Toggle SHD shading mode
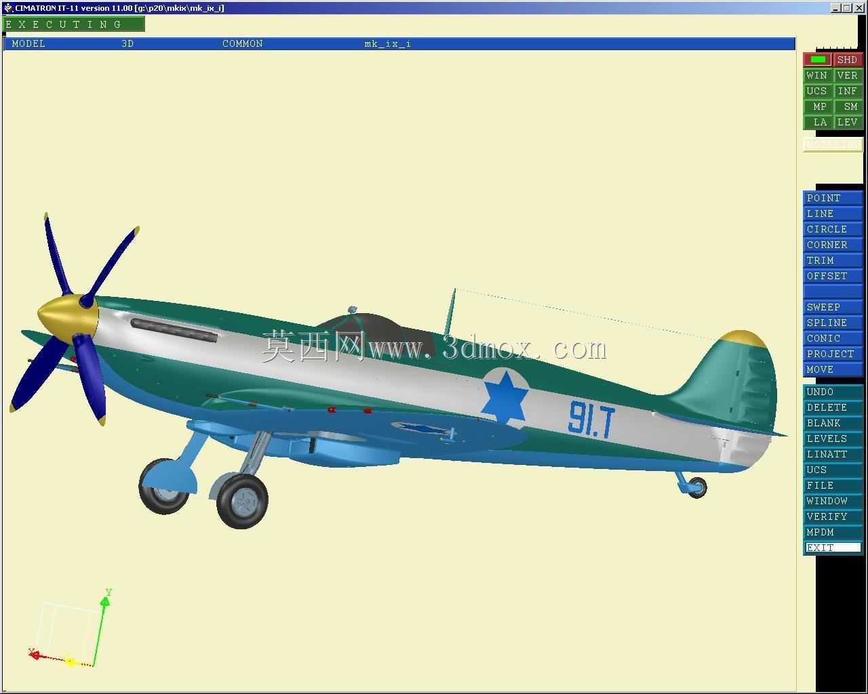868x694 pixels. click(x=848, y=60)
